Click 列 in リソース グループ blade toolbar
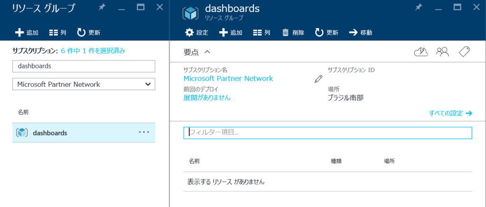This screenshot has width=486, height=207. tap(57, 33)
